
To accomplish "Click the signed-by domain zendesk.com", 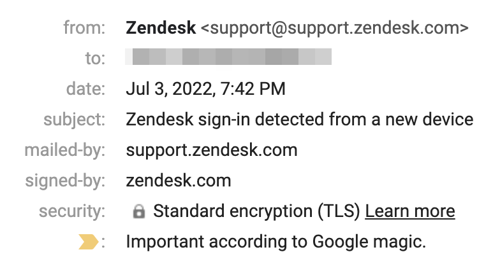I will click(x=178, y=181).
